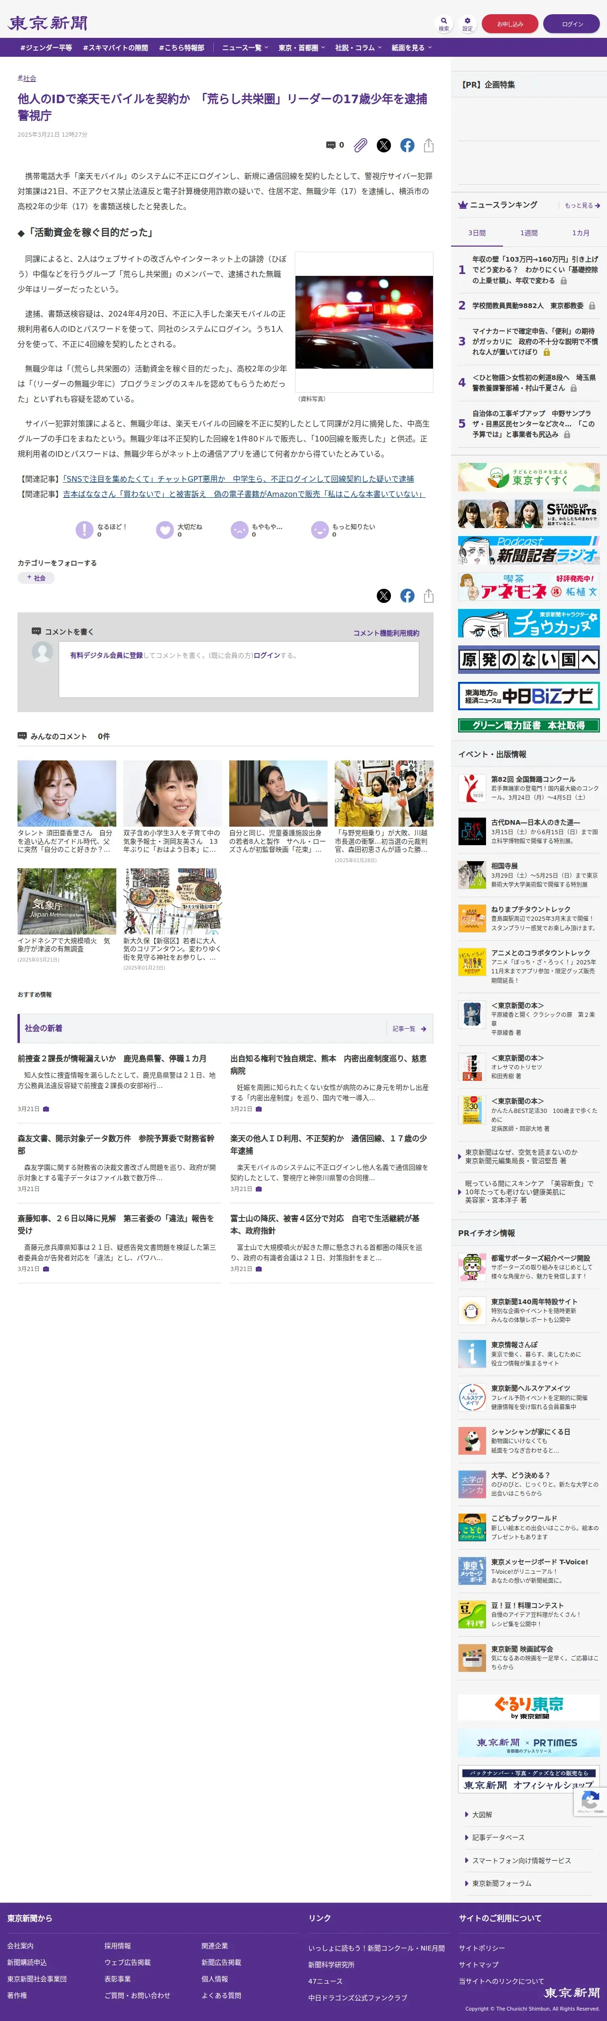Open the related チャットGPT悪用 article link
This screenshot has width=607, height=2021.
(238, 478)
